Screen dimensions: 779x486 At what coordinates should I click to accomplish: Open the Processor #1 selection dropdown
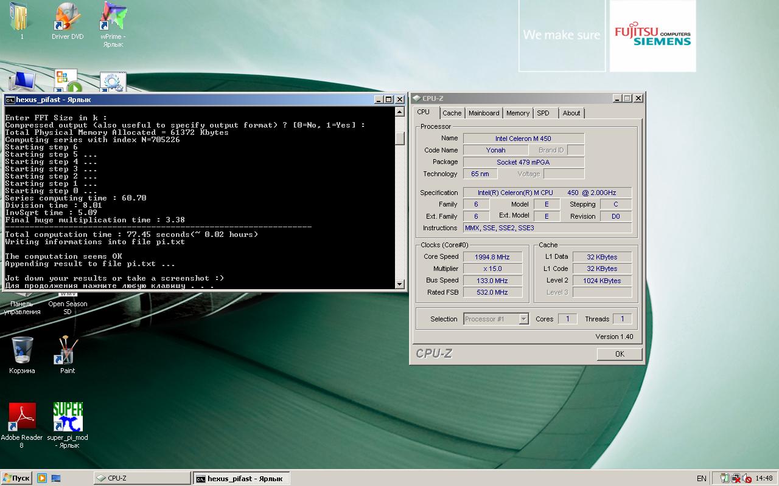click(523, 319)
